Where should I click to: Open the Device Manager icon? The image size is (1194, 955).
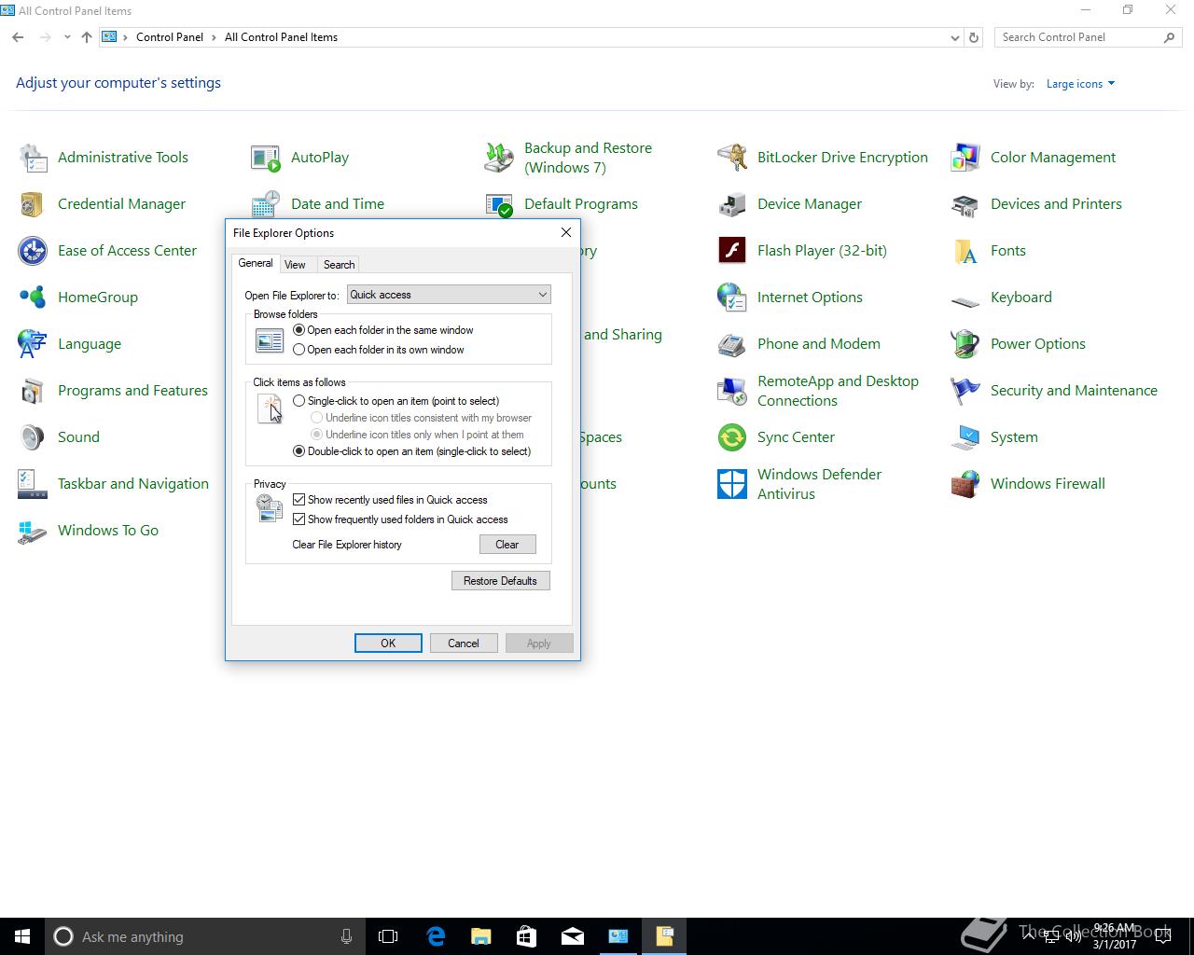732,204
